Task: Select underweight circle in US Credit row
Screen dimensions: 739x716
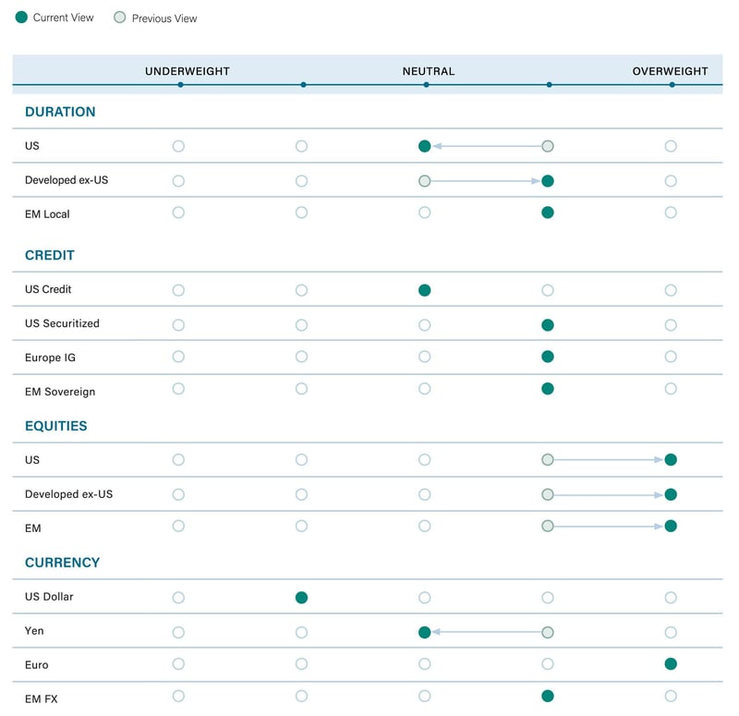Action: tap(178, 290)
